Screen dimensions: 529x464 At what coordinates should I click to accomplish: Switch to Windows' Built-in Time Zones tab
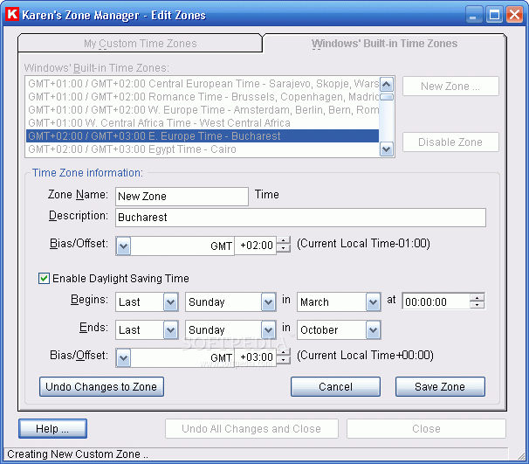[x=384, y=43]
